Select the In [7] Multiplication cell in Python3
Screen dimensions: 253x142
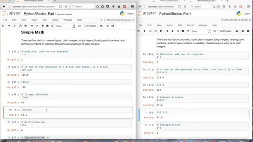coord(202,126)
